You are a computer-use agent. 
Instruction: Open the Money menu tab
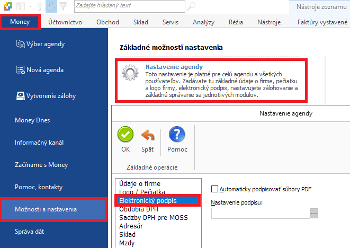click(20, 22)
